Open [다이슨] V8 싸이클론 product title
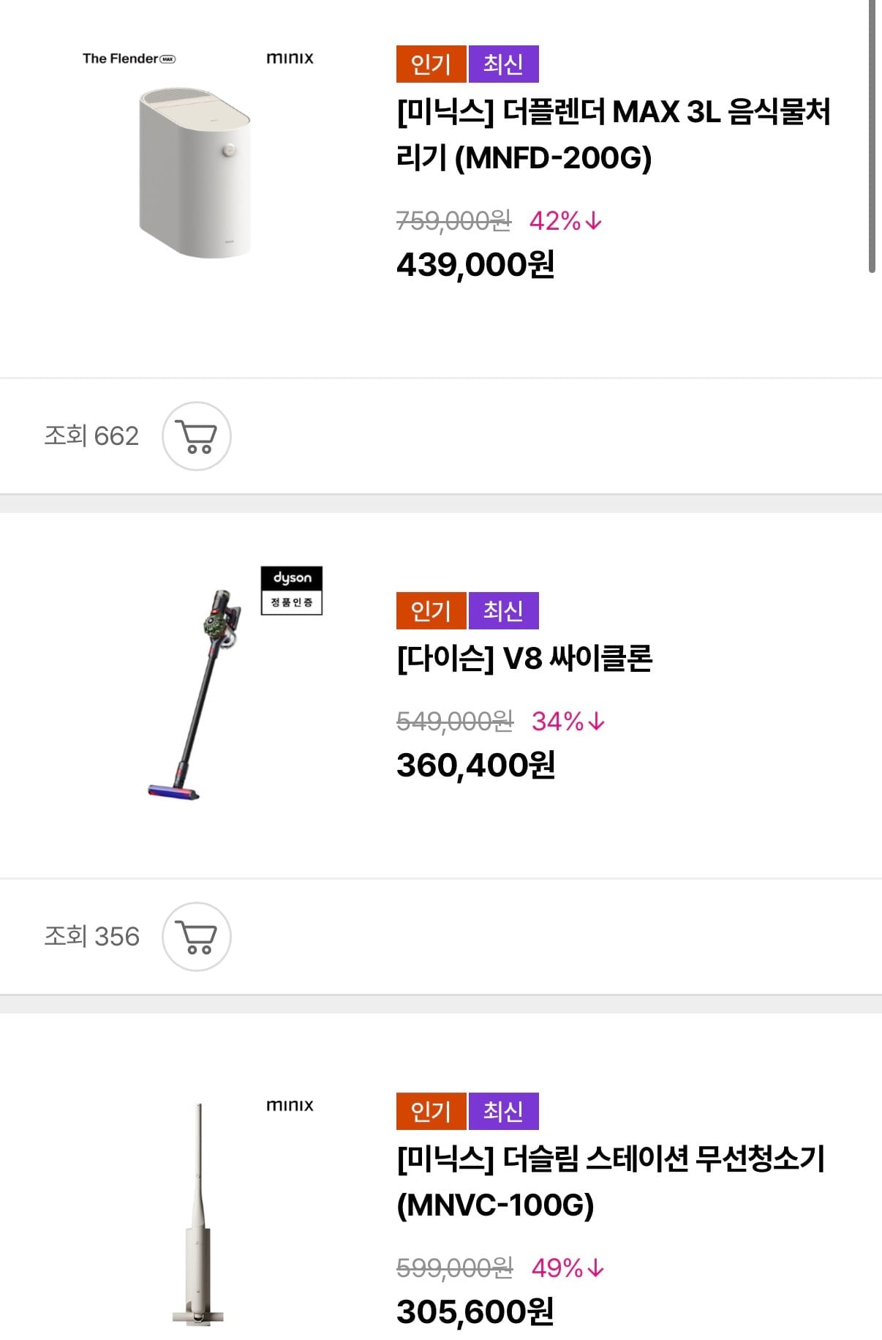Viewport: 882px width, 1340px height. pos(524,659)
